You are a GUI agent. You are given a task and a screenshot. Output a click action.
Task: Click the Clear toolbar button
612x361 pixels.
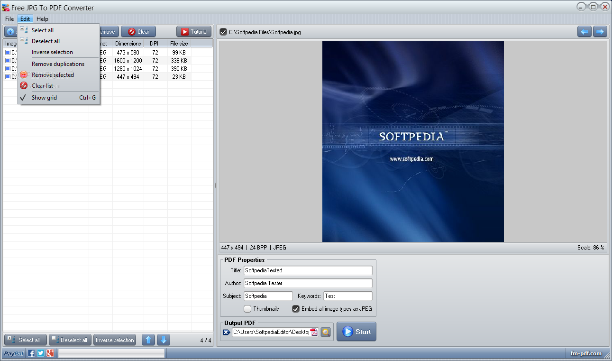(138, 32)
